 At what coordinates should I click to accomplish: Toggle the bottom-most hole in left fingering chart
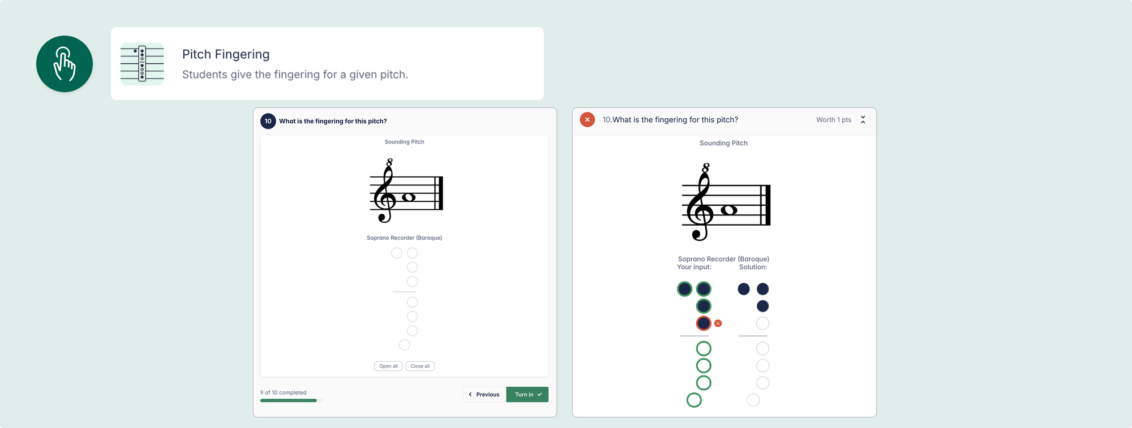pyautogui.click(x=404, y=345)
